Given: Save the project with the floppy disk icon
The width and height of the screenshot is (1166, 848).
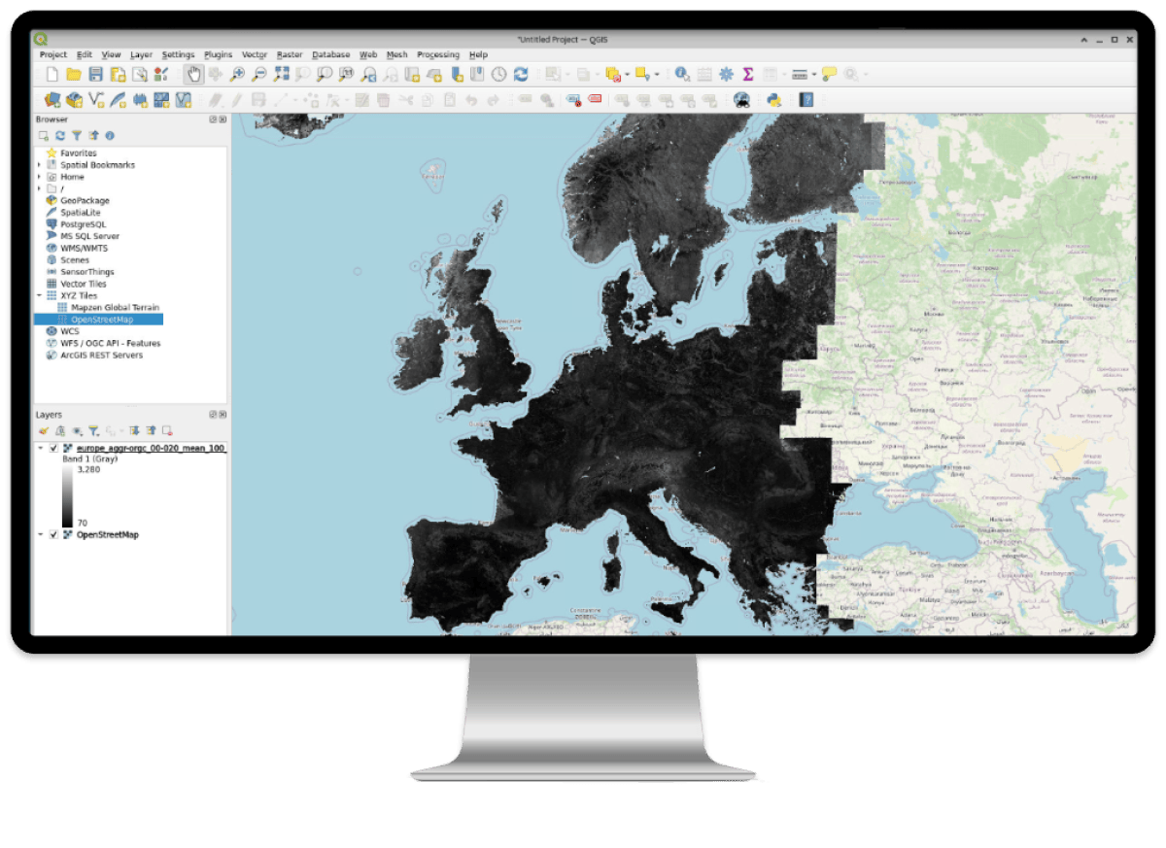Looking at the screenshot, I should (x=95, y=74).
